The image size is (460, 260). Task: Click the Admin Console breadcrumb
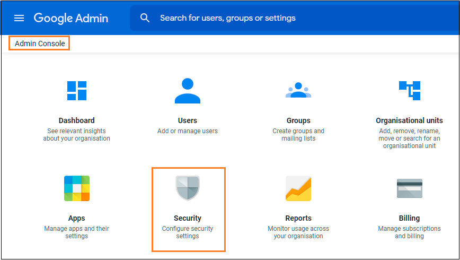40,44
